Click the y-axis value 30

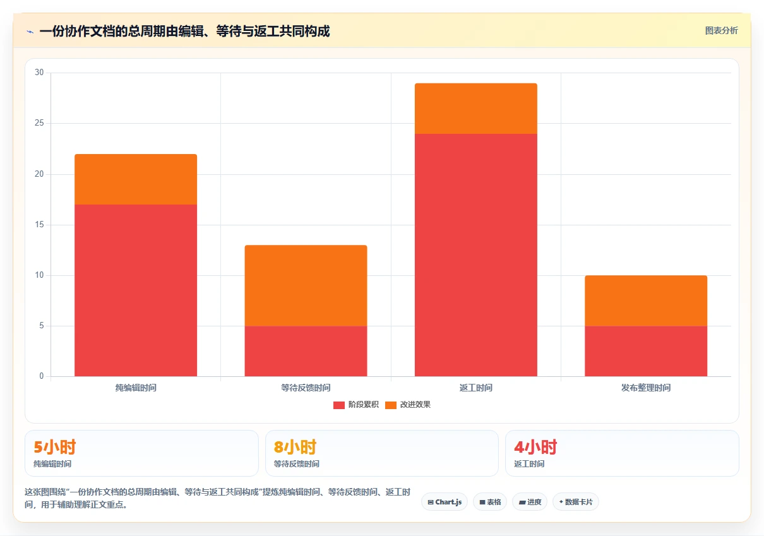click(39, 73)
